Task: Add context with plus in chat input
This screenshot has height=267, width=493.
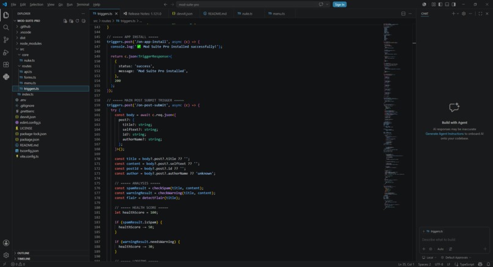Action: (423, 249)
